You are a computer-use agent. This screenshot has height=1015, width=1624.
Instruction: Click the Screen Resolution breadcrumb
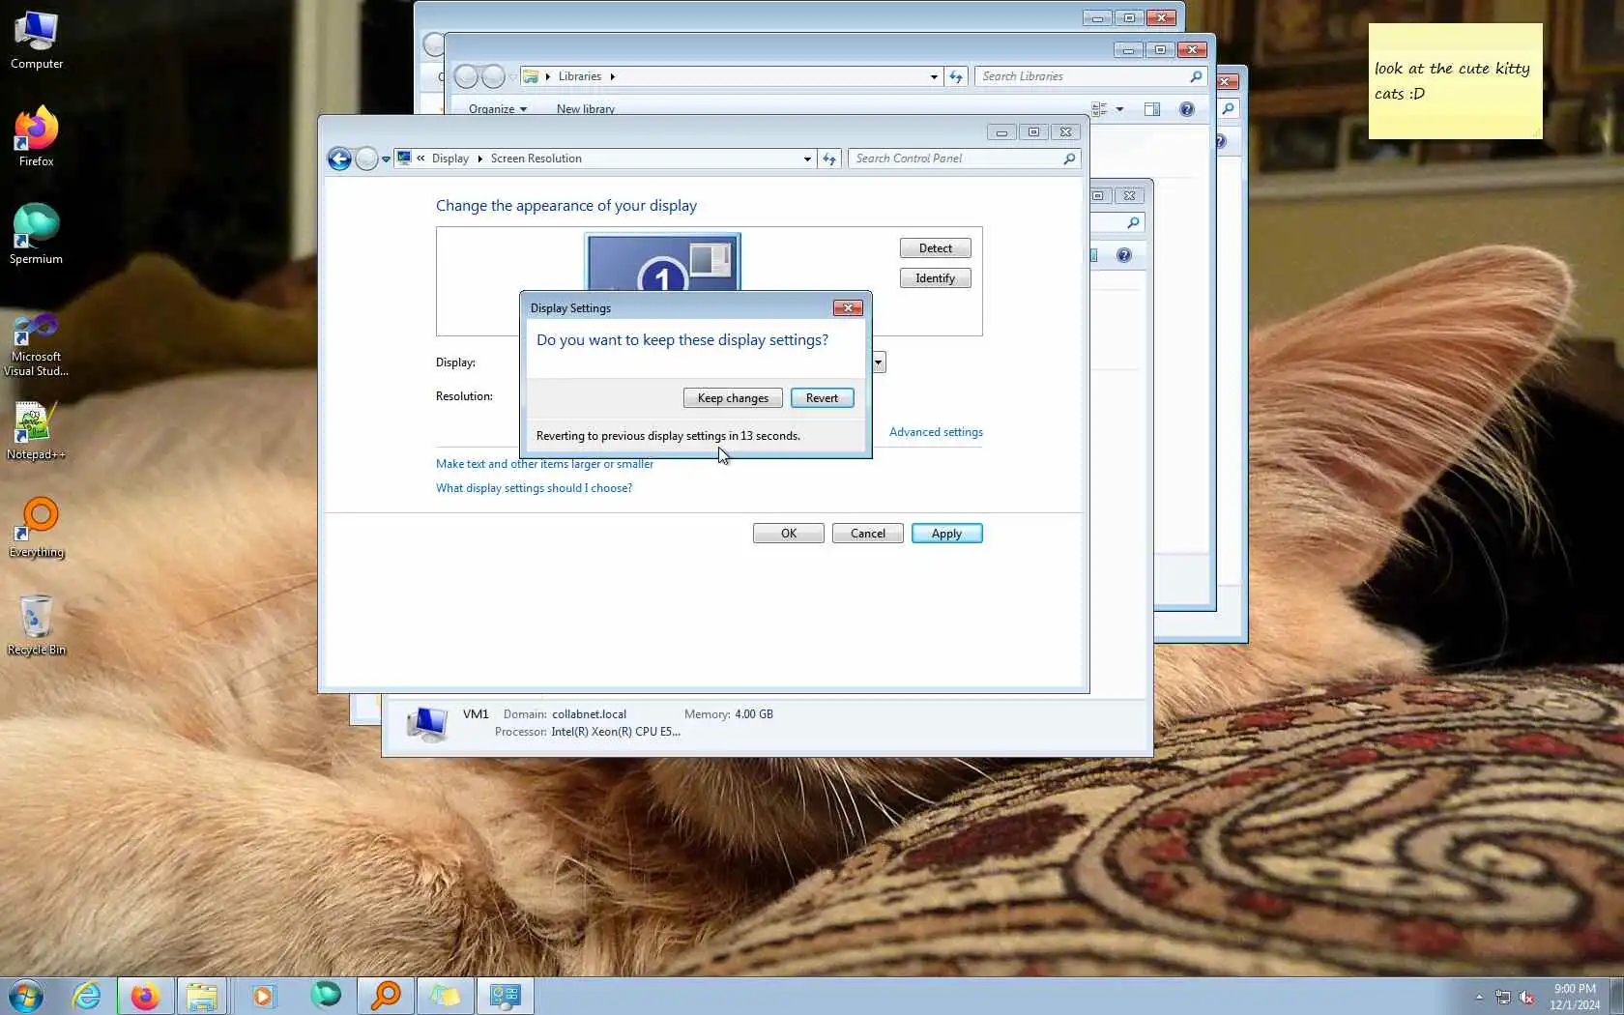(x=536, y=159)
